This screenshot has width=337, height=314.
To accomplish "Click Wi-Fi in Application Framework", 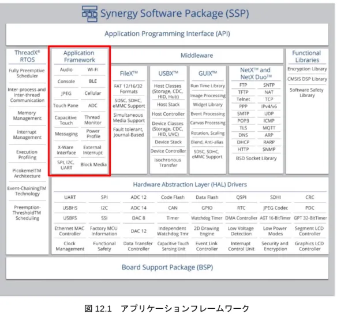I will pos(93,69).
